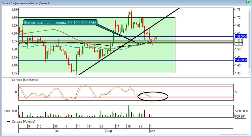
Task: Click date 9 on the time axis
Action: 29,126
